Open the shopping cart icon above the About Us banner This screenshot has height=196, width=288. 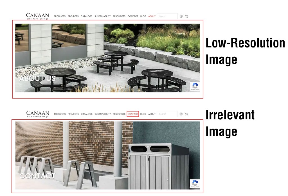coord(186,16)
